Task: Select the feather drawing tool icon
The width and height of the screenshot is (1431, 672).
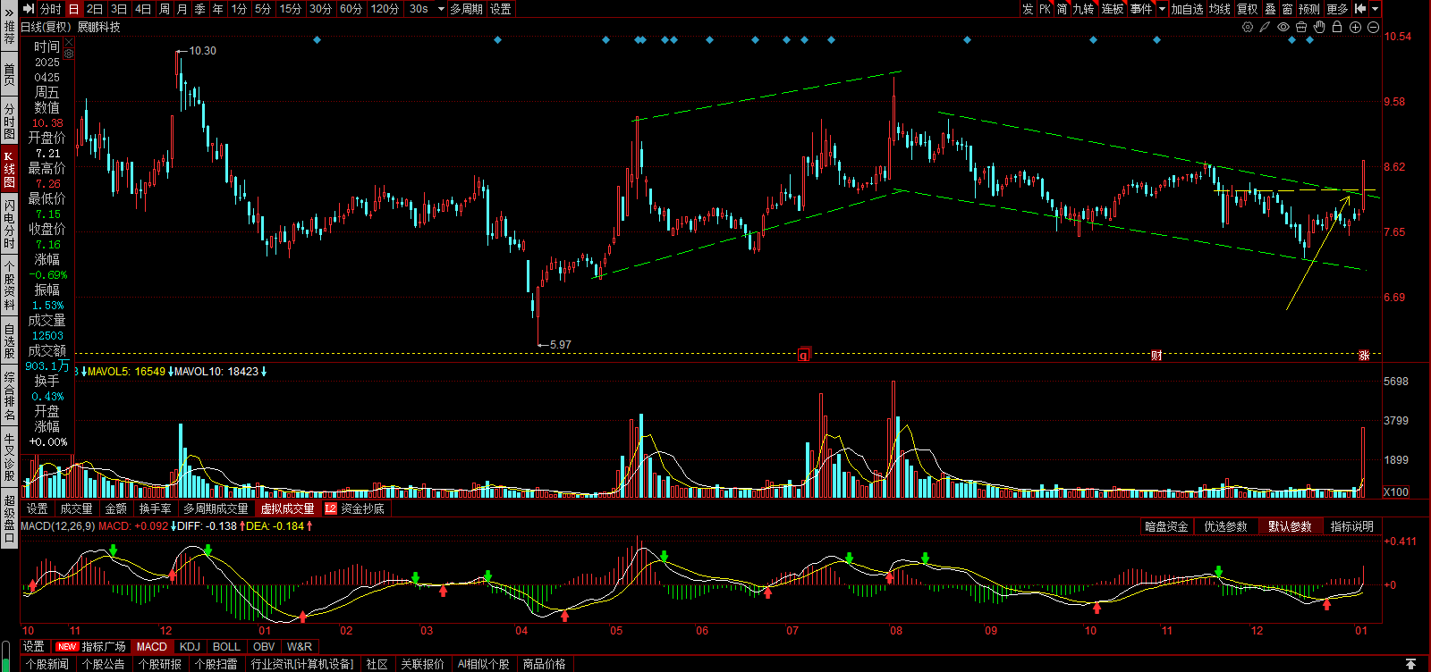Action: pyautogui.click(x=1265, y=27)
